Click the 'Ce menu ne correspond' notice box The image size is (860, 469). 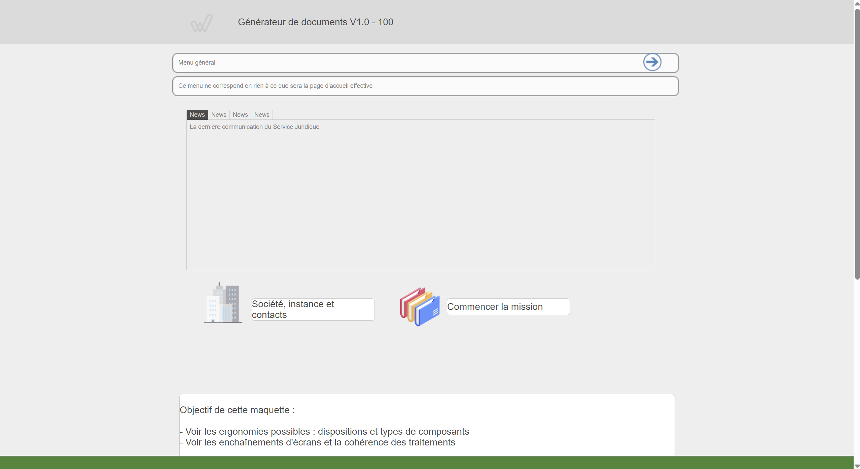pyautogui.click(x=425, y=86)
